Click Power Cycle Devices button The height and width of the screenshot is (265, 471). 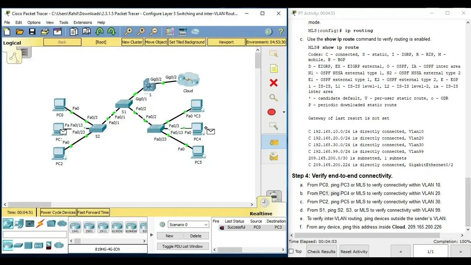click(x=58, y=212)
